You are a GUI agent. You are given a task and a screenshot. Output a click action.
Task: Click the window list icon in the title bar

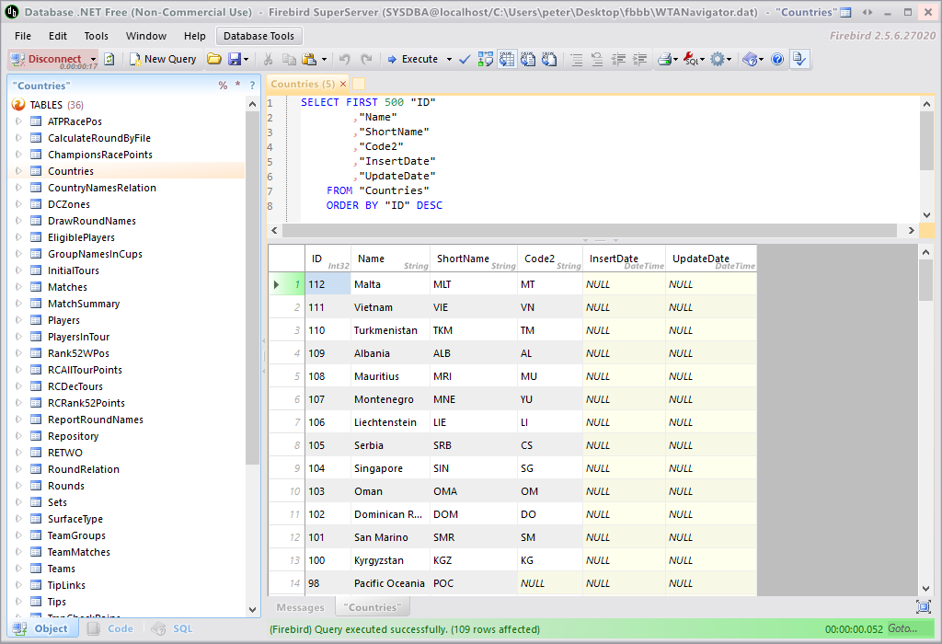coord(845,12)
